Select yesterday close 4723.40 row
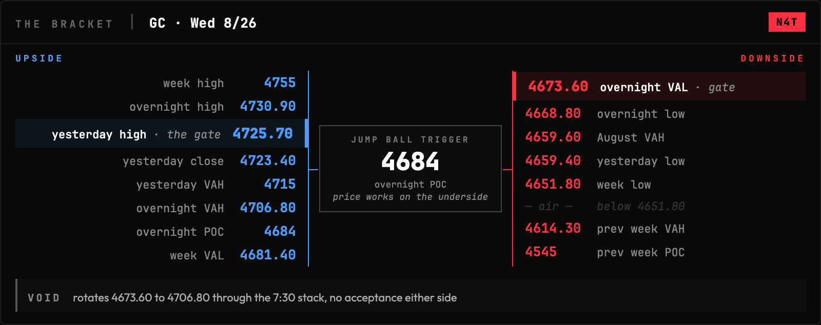 [161, 160]
